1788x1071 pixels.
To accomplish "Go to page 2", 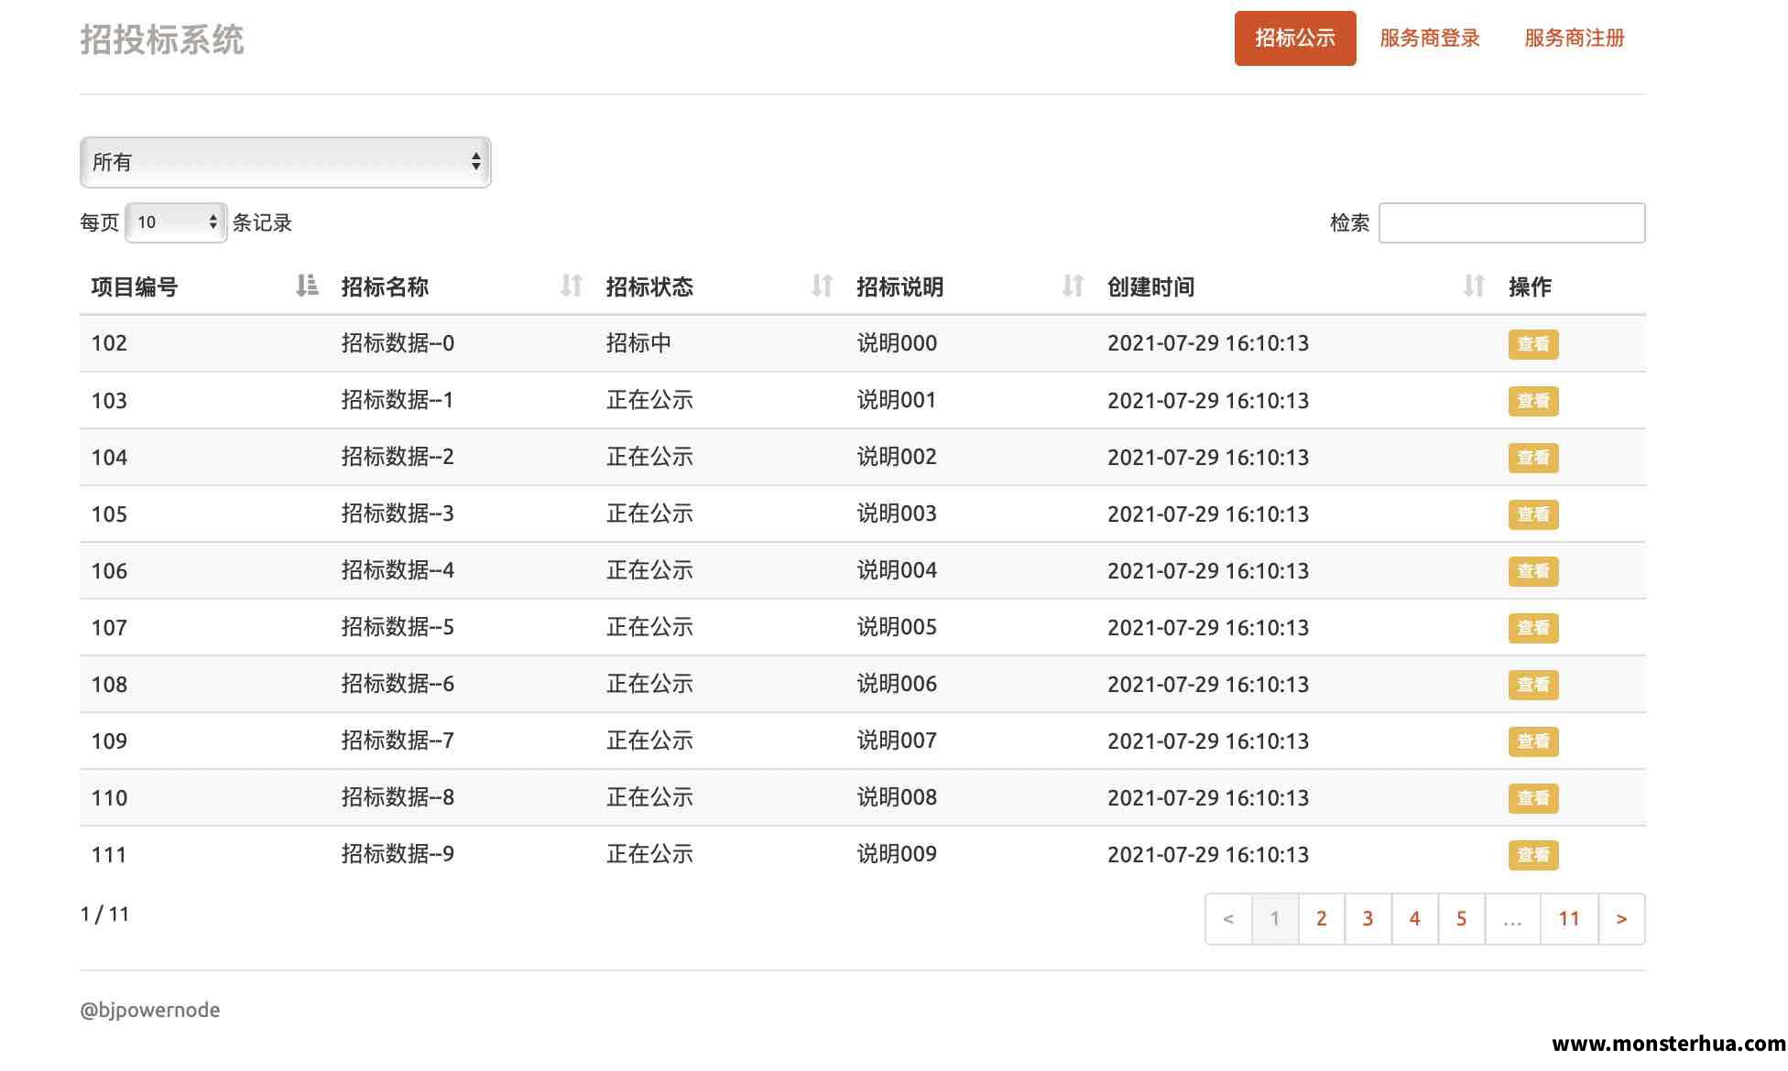I will pos(1322,919).
